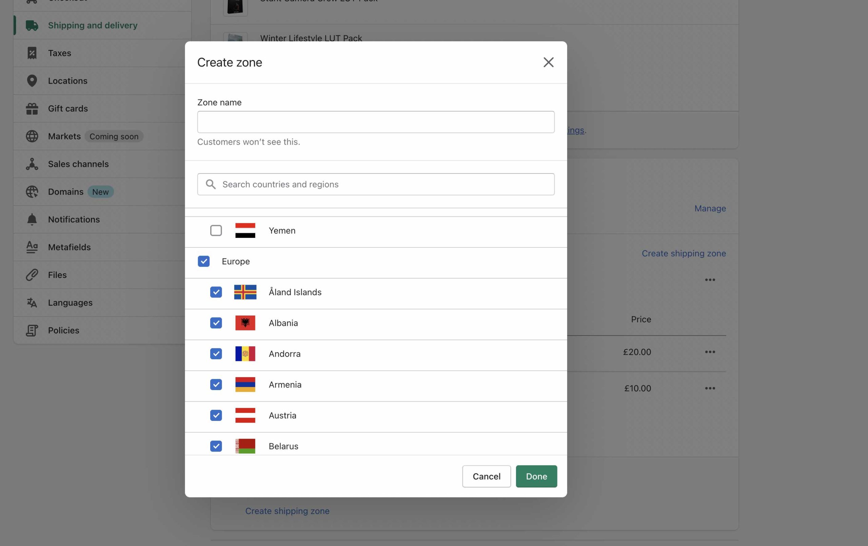Click the Armenia country name
This screenshot has height=546, width=868.
click(285, 385)
